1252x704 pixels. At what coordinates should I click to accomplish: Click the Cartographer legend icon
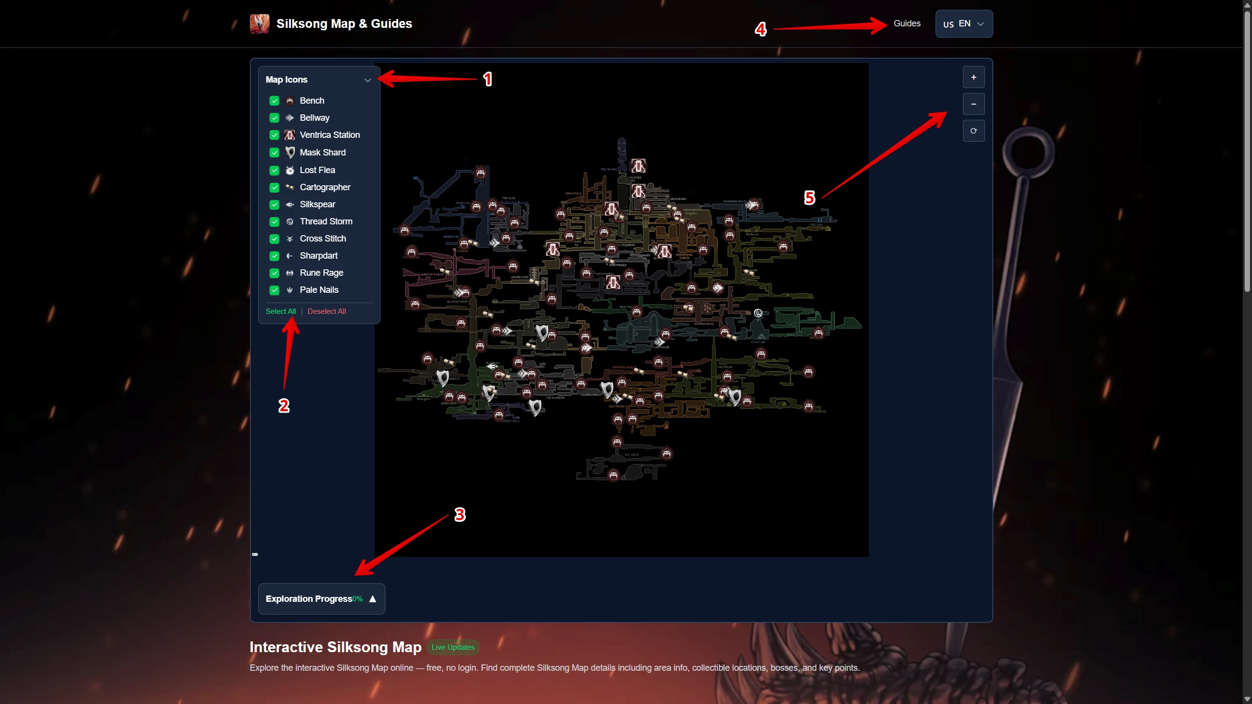[x=290, y=187]
